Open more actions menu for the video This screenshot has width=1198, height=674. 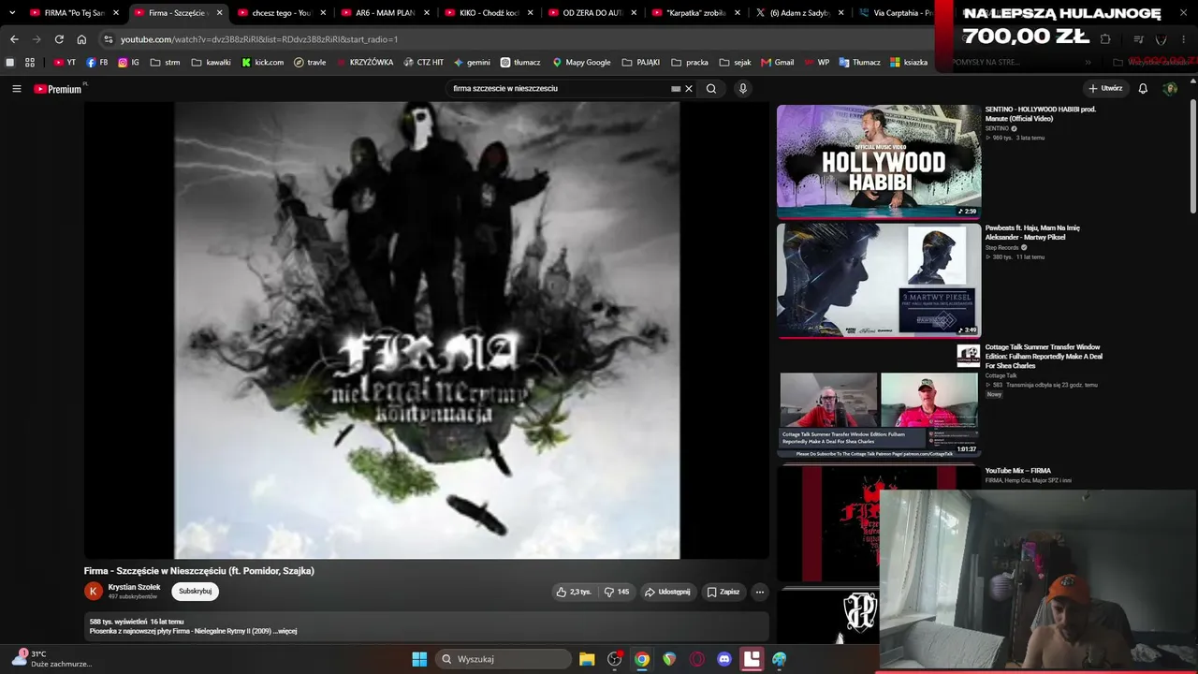click(760, 592)
